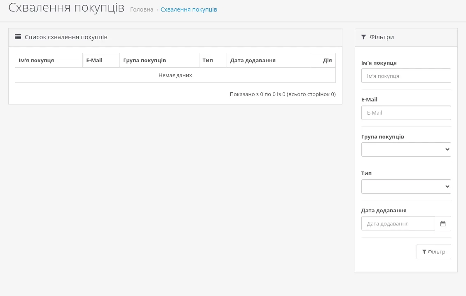Screen dimensions: 466x296
Task: Click the calendar icon beside date field
Action: click(x=443, y=224)
